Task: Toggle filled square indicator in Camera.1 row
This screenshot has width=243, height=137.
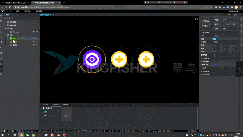Action: [33, 32]
